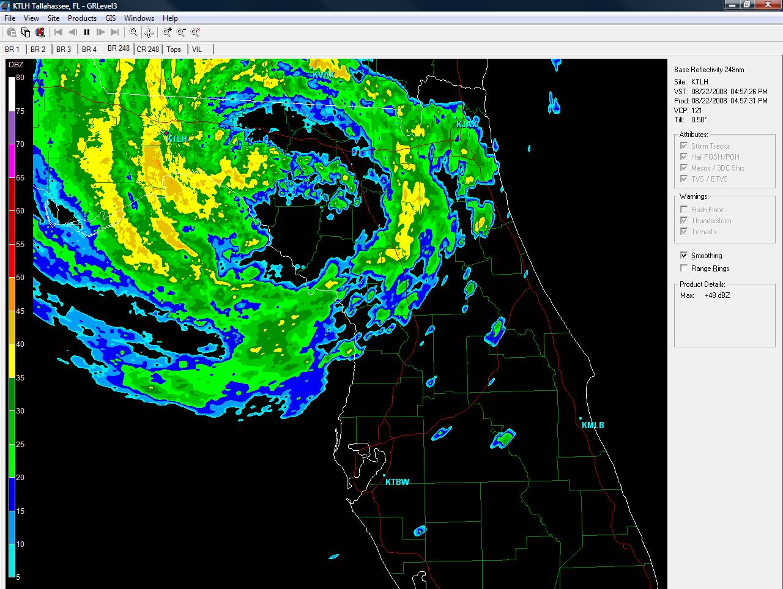The height and width of the screenshot is (589, 783).
Task: Click the yellow 35-40 band in DBZ legend
Action: 12,361
